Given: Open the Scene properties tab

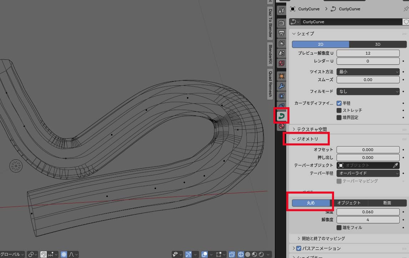Looking at the screenshot, I should coord(281,53).
